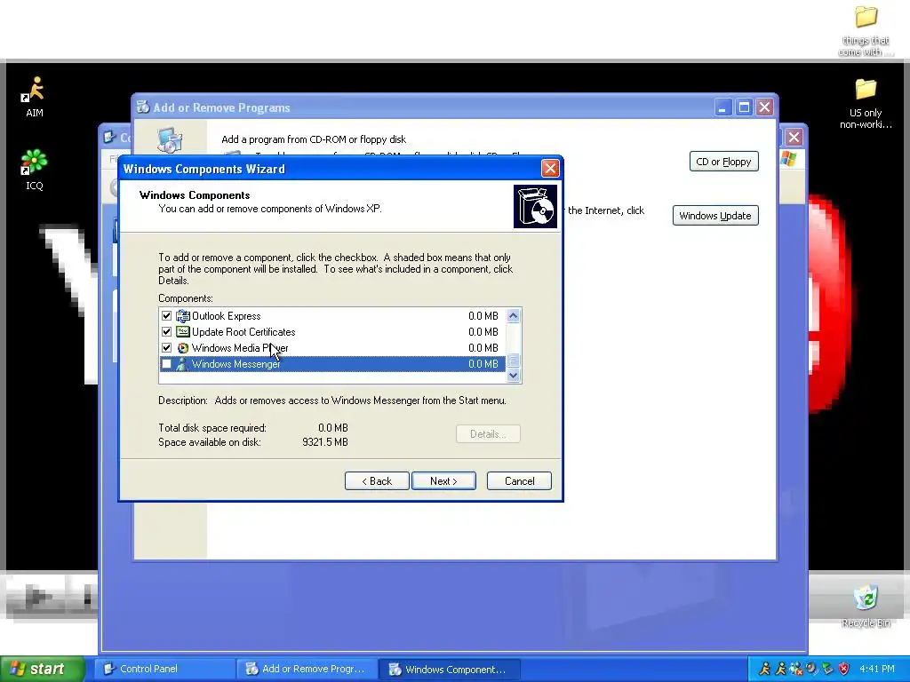Click the components list scroll down arrow
Viewport: 910px width, 682px height.
[x=513, y=376]
